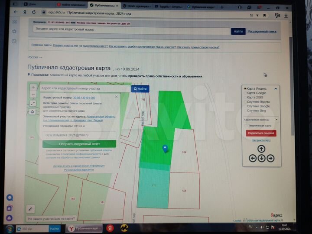Close the active Публичная кадастровая tab

coord(117,6)
